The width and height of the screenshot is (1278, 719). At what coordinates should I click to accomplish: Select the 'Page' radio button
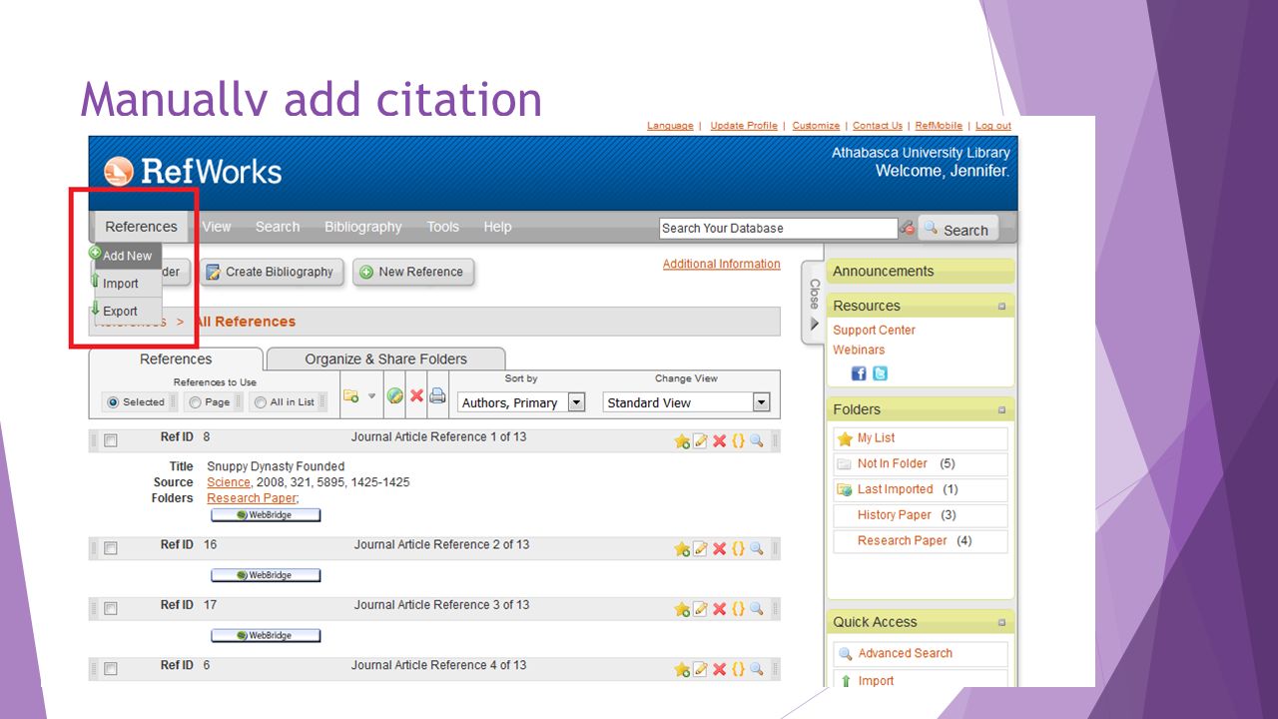(196, 402)
